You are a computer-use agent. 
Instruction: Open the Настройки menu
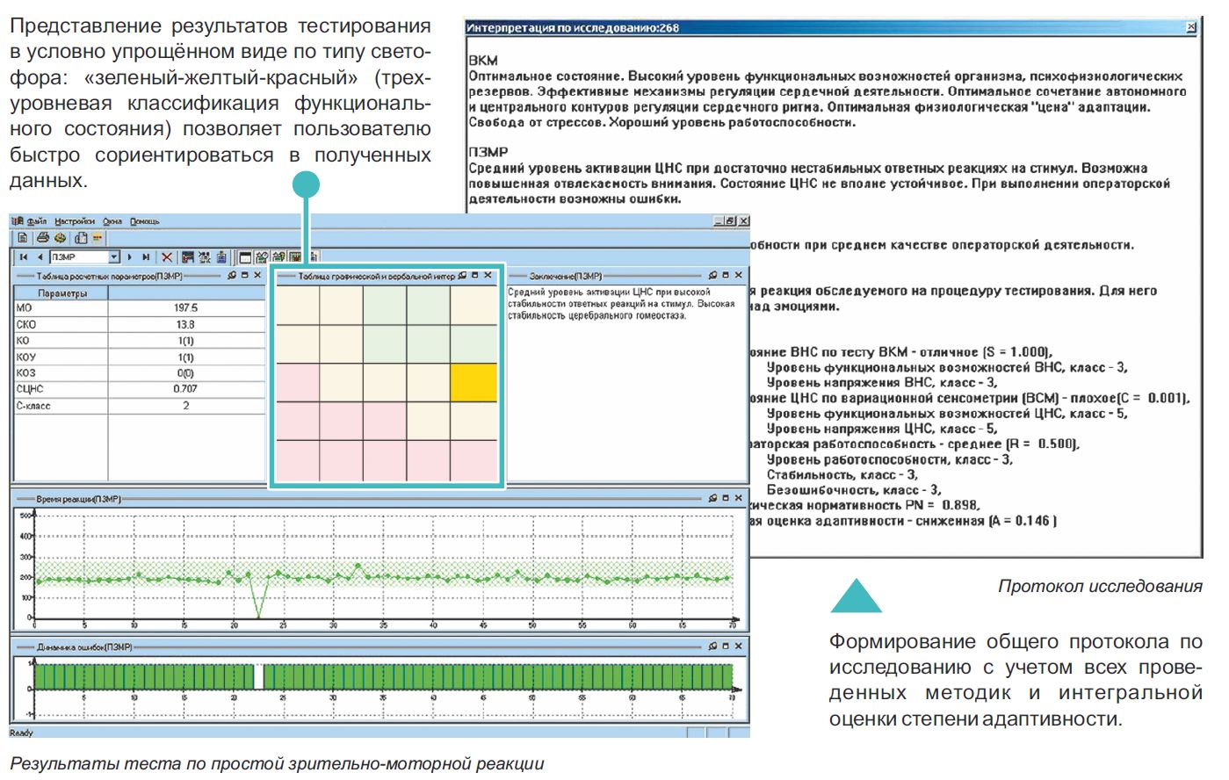(75, 221)
